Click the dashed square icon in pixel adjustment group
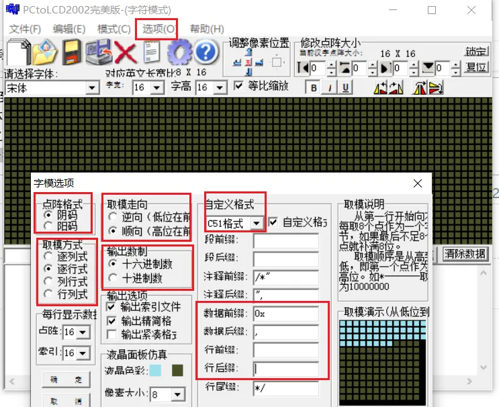Image resolution: width=499 pixels, height=407 pixels. pos(277,62)
